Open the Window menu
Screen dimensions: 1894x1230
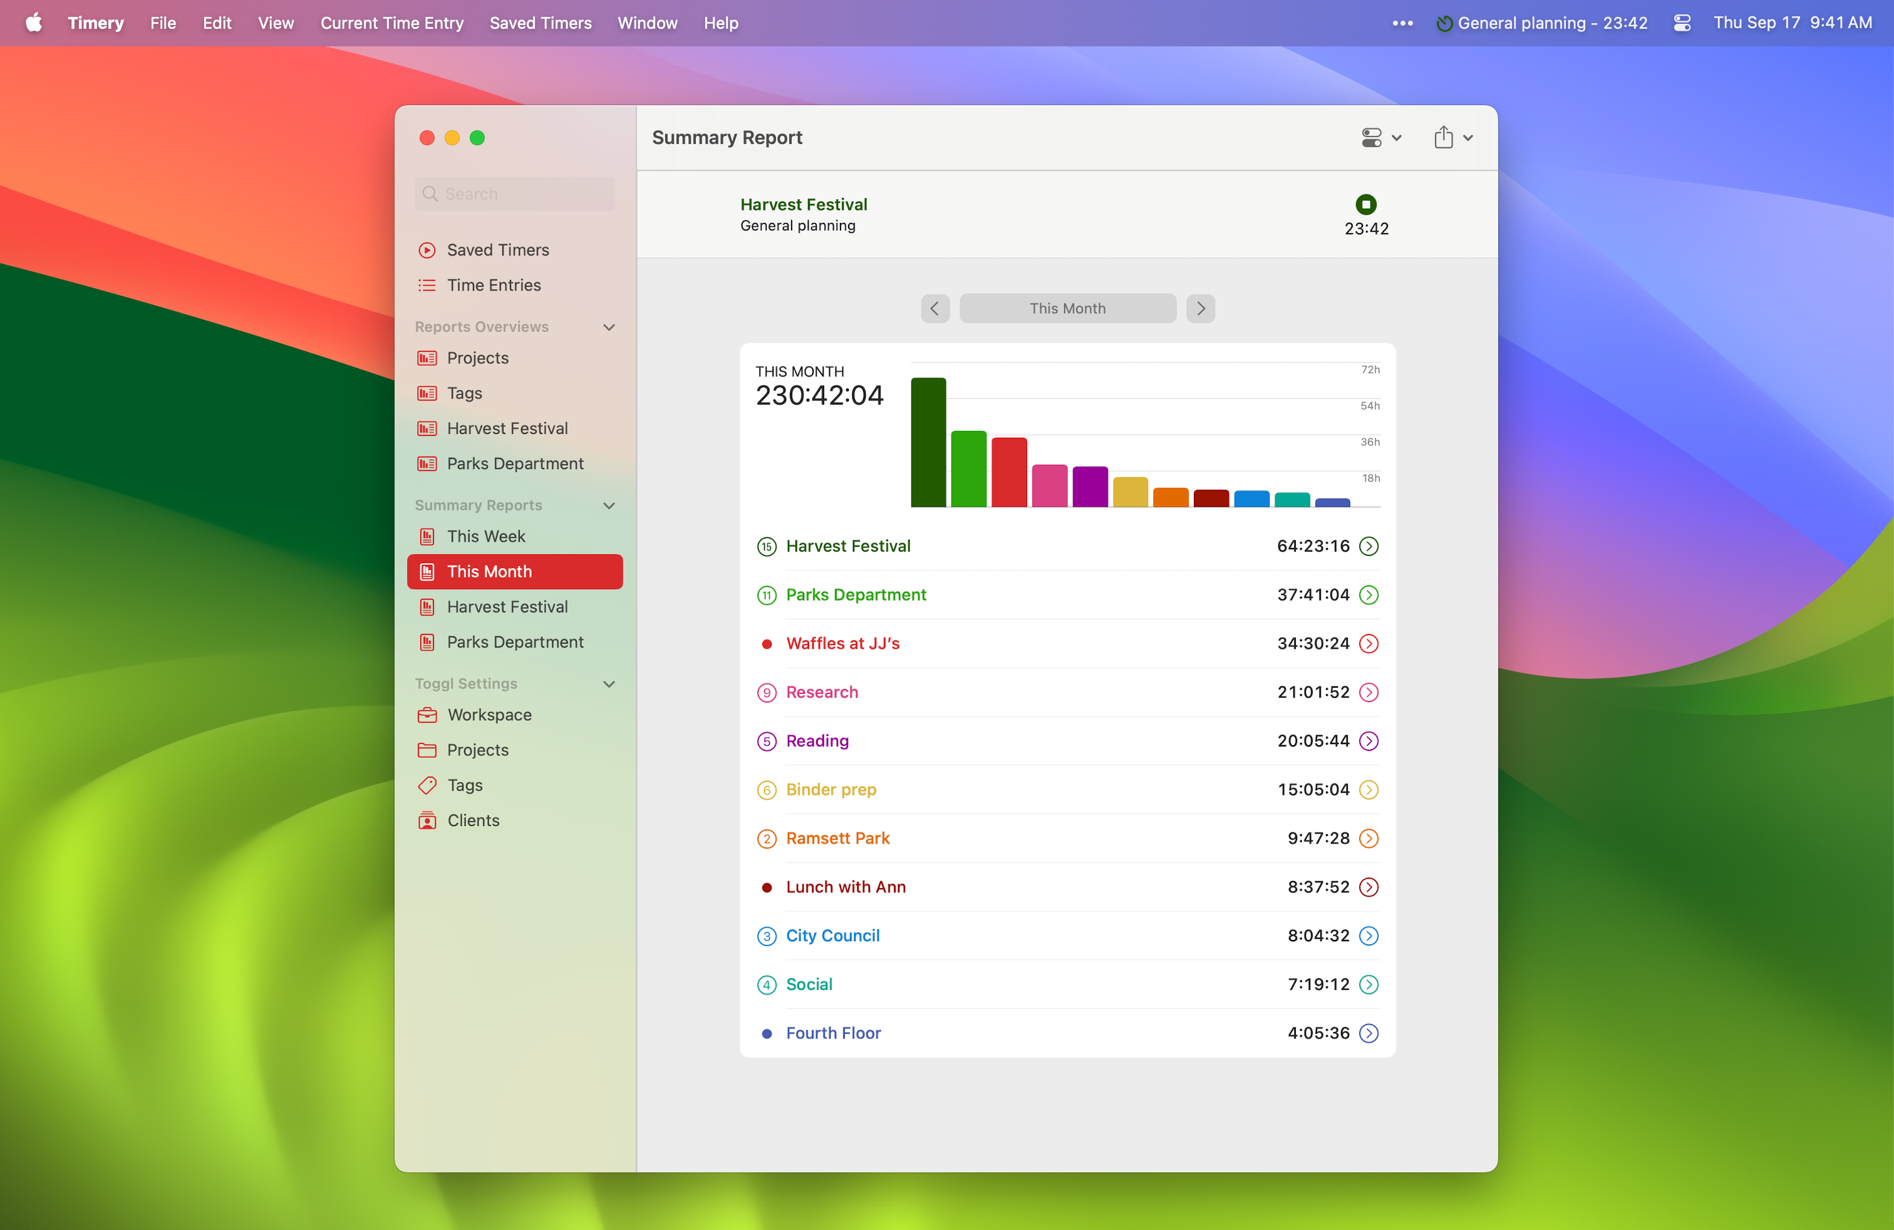click(647, 23)
